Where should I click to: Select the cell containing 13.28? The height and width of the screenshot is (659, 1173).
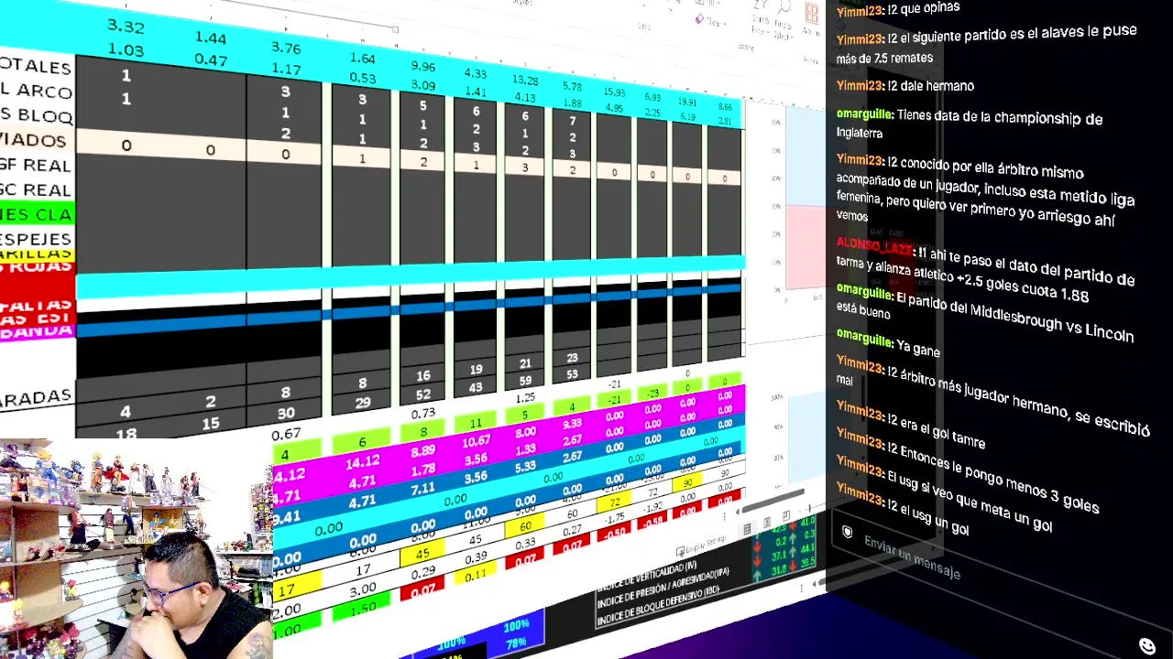point(525,81)
